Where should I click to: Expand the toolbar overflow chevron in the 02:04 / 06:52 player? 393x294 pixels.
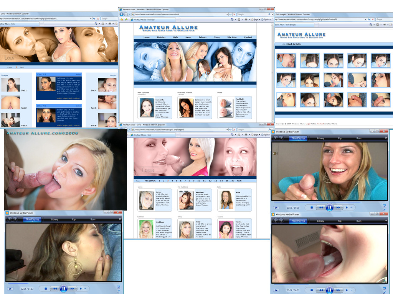point(386,220)
